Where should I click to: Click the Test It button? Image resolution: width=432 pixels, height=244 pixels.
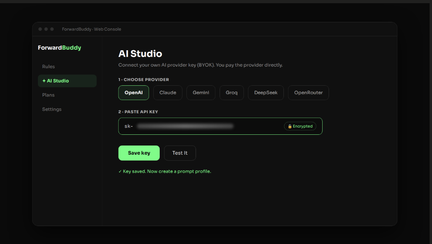pyautogui.click(x=180, y=153)
